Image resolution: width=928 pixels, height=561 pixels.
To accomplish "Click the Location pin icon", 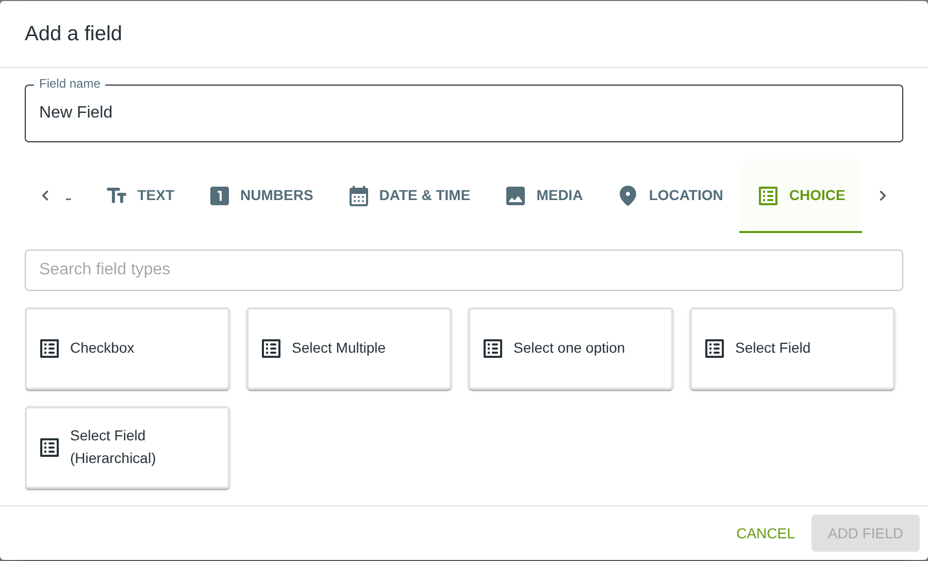I will [627, 196].
